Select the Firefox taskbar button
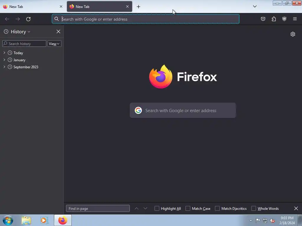The image size is (302, 226). (x=63, y=220)
